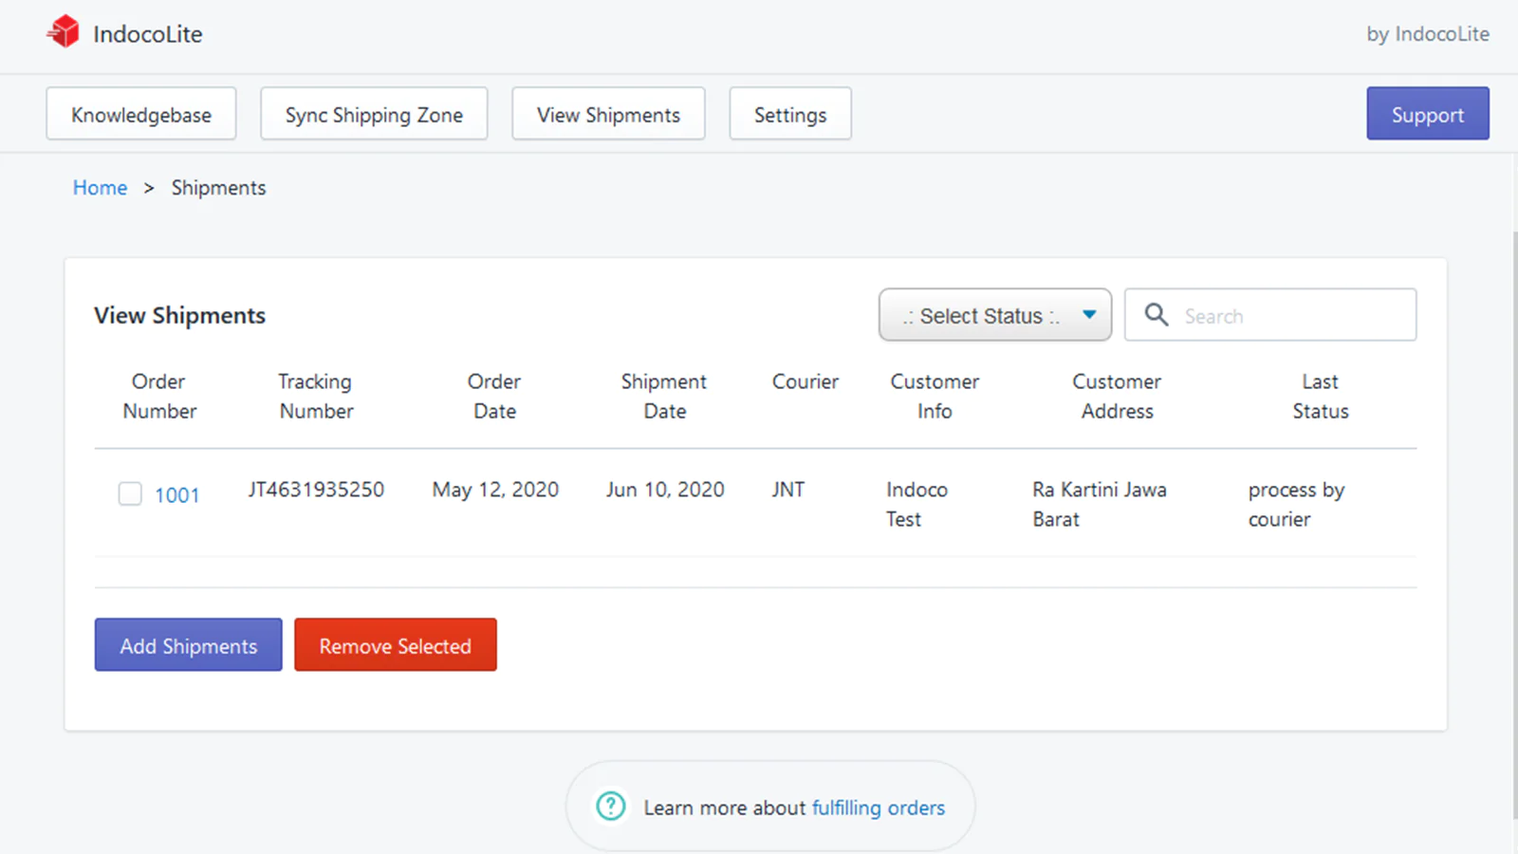Open order number 1001 link
The width and height of the screenshot is (1518, 854).
point(177,494)
